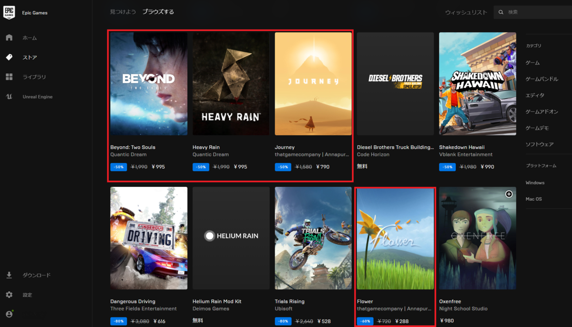Switch to the ブラウズする tab
The width and height of the screenshot is (572, 327).
[x=158, y=12]
